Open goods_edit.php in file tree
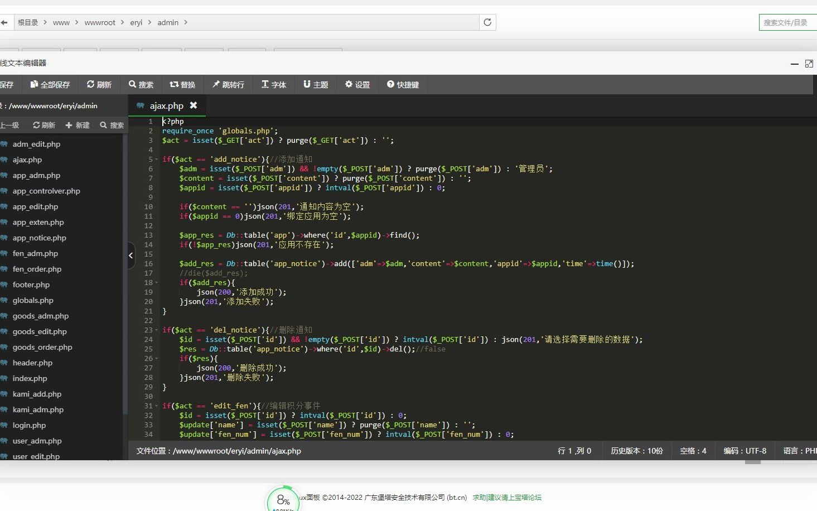 point(40,331)
